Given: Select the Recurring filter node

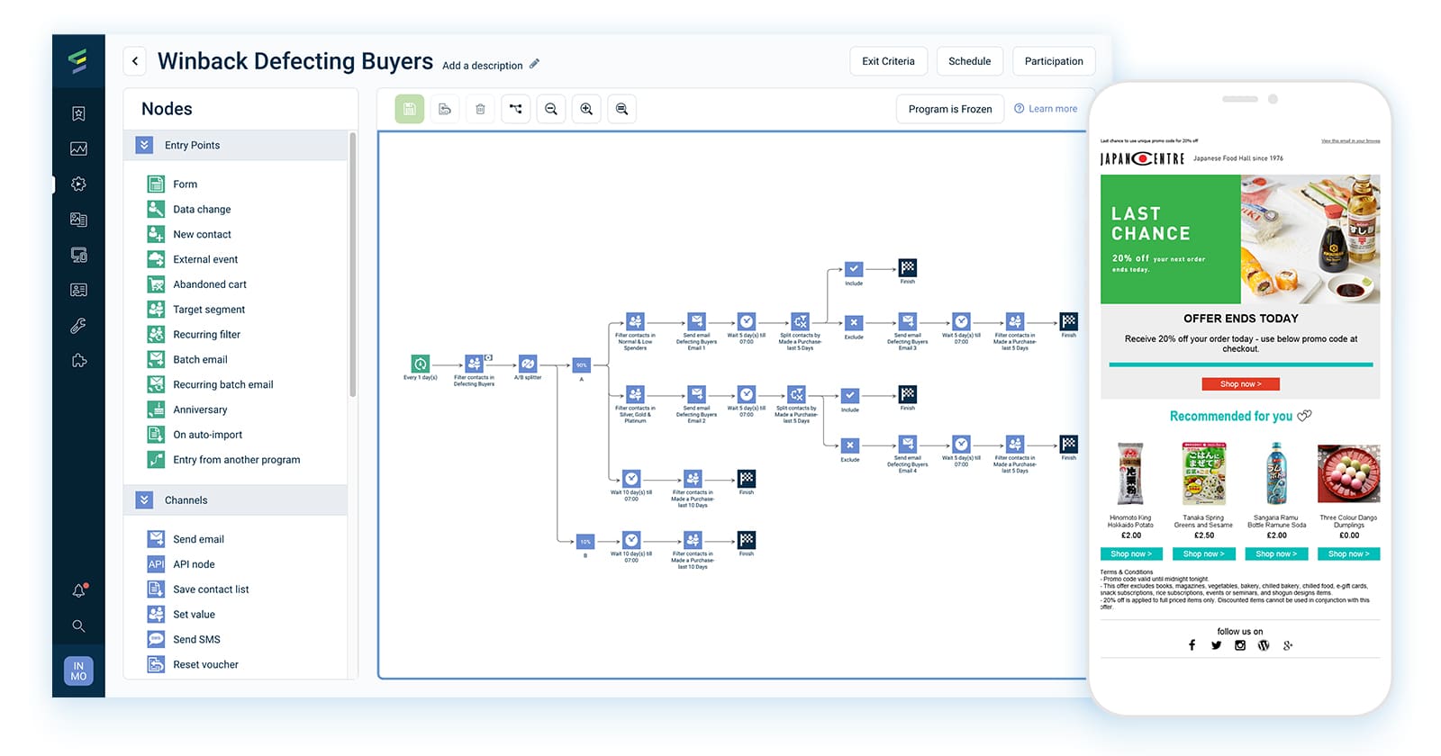Looking at the screenshot, I should click(194, 334).
